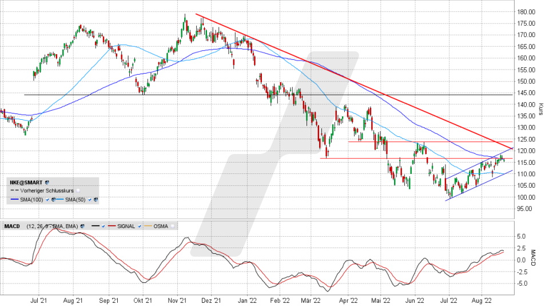Image resolution: width=549 pixels, height=308 pixels.
Task: Click the Vorheriger Schlusskurs legend label
Action: click(47, 191)
